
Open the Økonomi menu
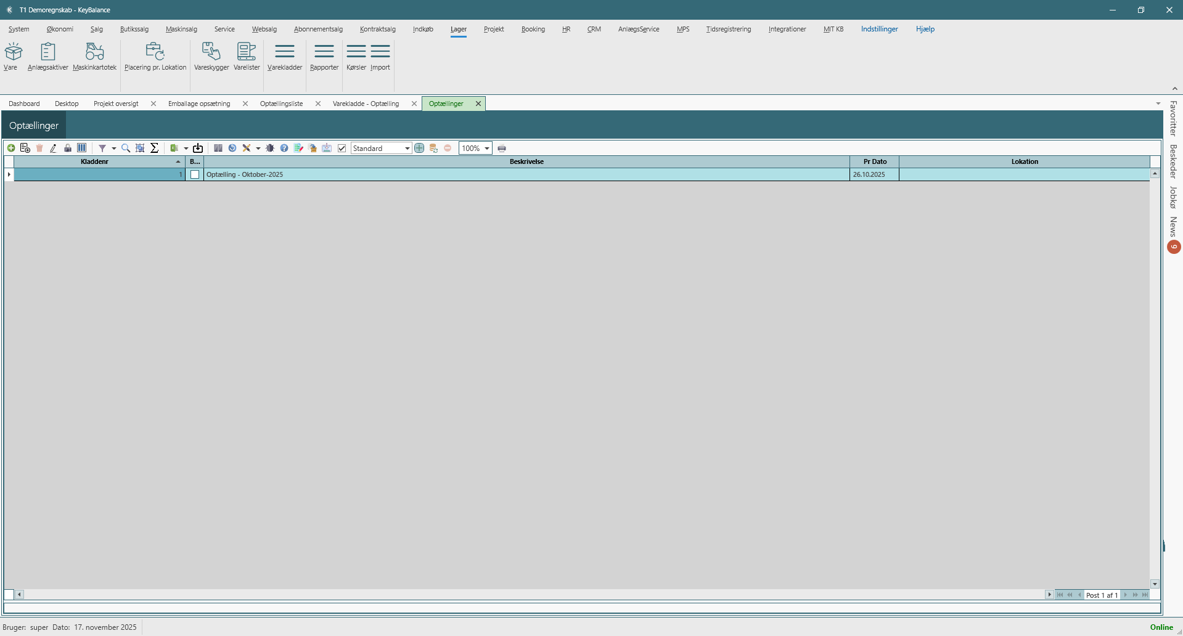click(x=60, y=29)
